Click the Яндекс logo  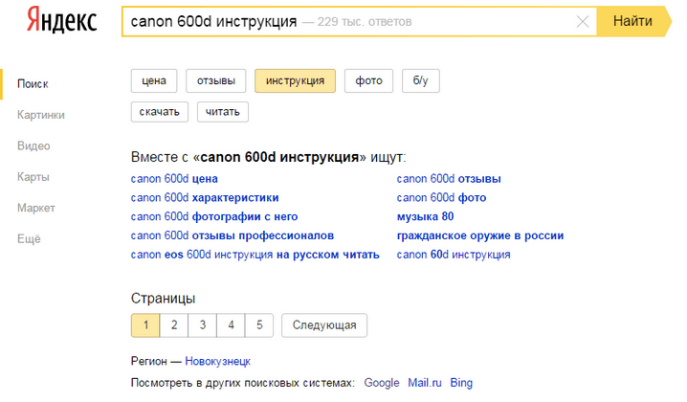(x=62, y=21)
